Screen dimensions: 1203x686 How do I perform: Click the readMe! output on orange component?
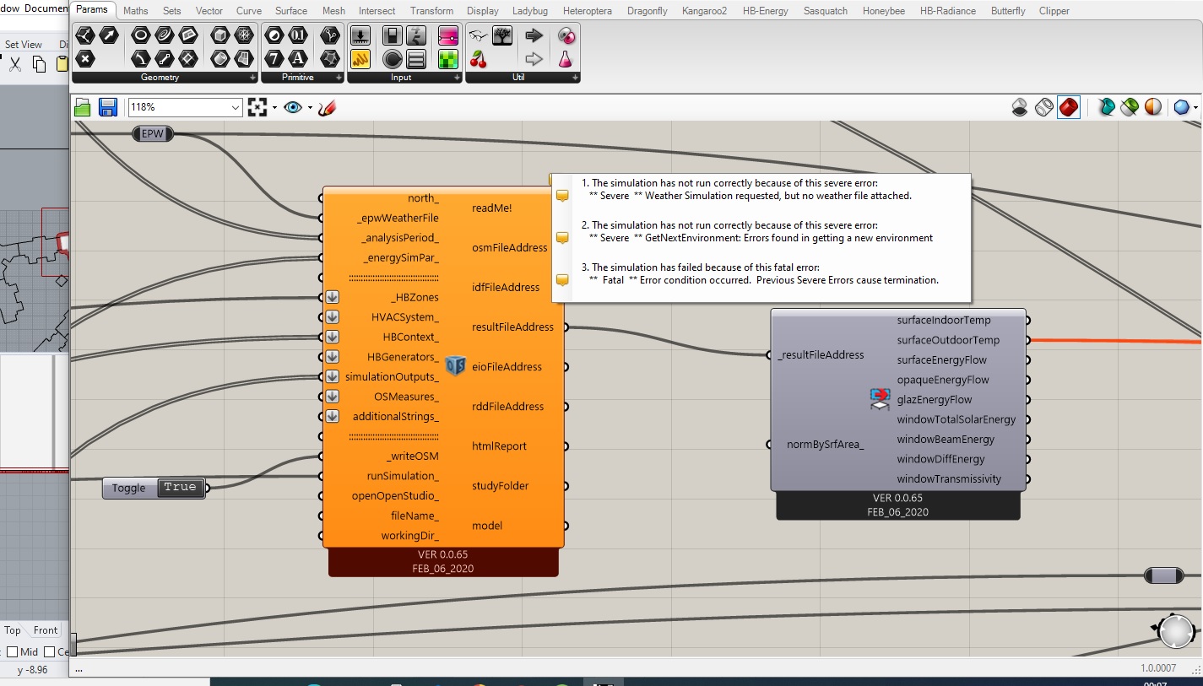pos(492,208)
